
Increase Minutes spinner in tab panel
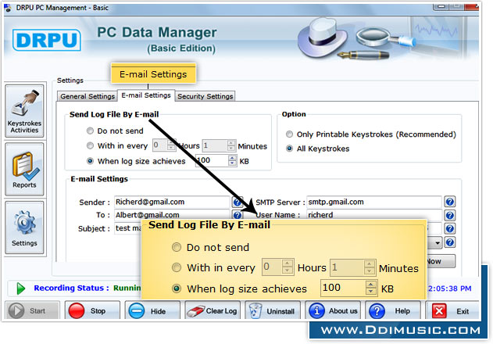tap(231, 142)
